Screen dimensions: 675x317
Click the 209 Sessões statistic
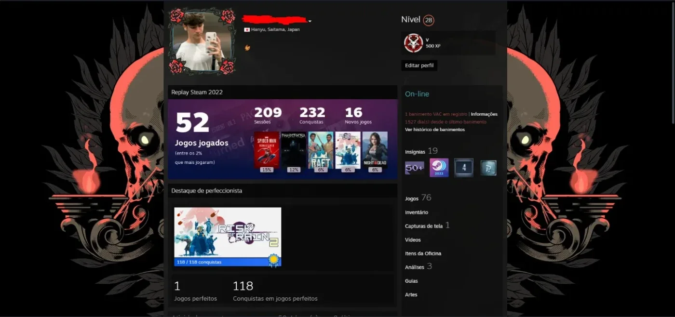pyautogui.click(x=268, y=116)
